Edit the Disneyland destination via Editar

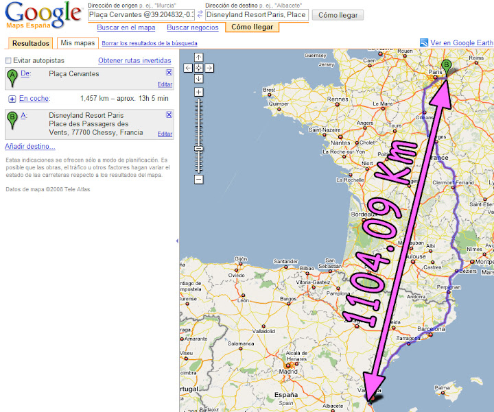[x=165, y=134]
